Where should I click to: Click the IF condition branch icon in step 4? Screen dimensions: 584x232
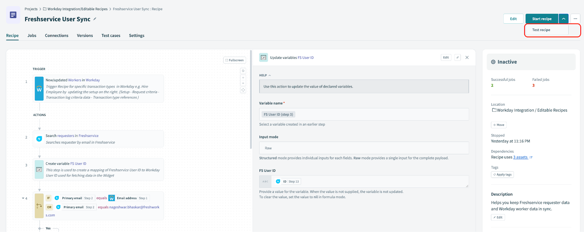(39, 206)
